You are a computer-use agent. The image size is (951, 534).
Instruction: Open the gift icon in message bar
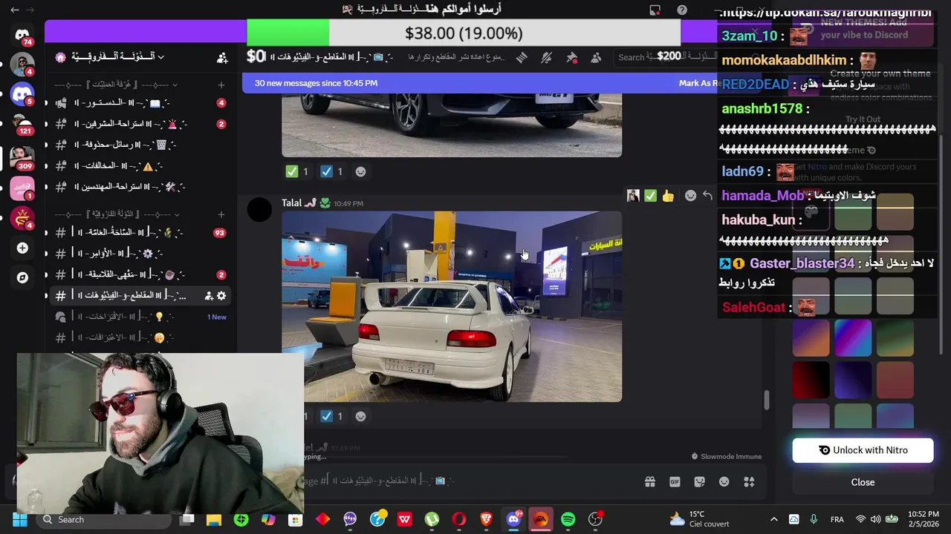click(650, 481)
